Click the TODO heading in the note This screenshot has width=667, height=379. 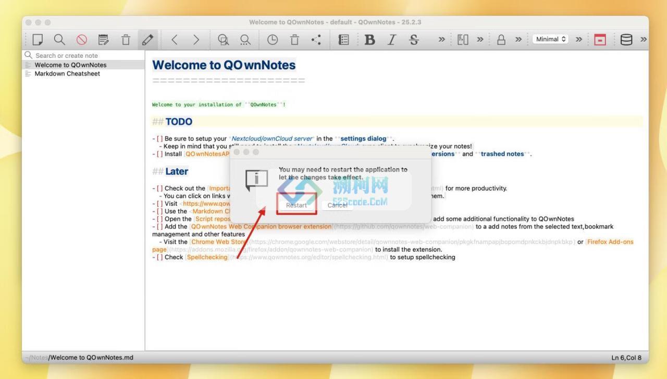tap(179, 122)
